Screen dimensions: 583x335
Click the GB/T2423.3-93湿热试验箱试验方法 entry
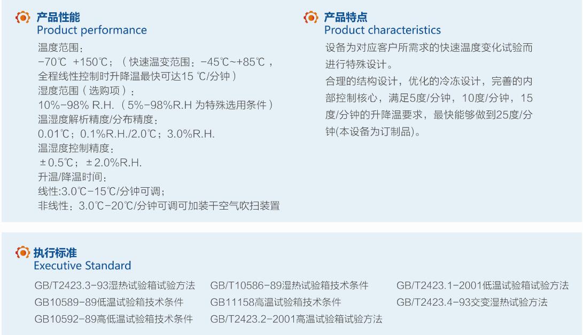pyautogui.click(x=114, y=285)
